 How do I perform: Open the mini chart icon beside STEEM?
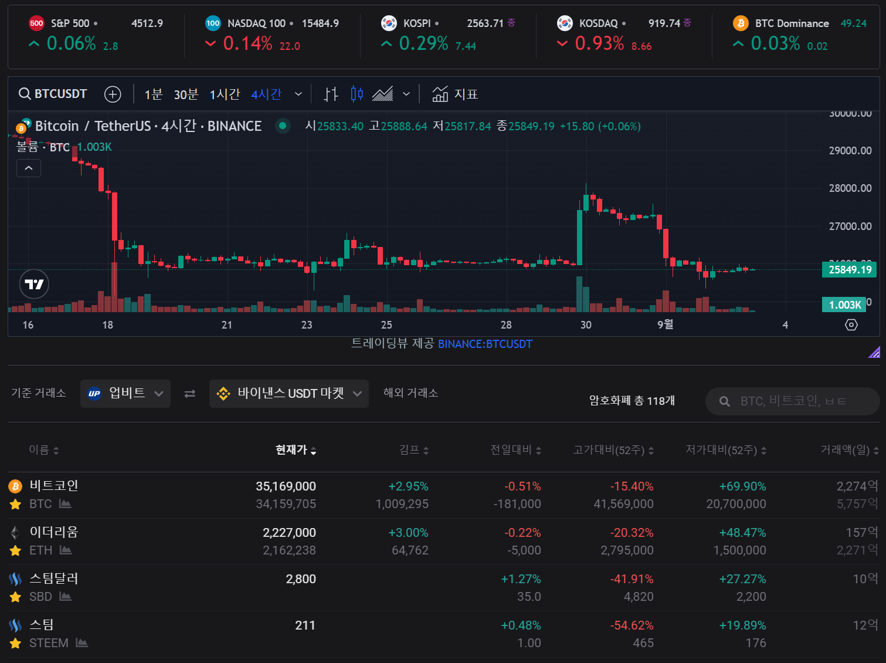coord(82,643)
